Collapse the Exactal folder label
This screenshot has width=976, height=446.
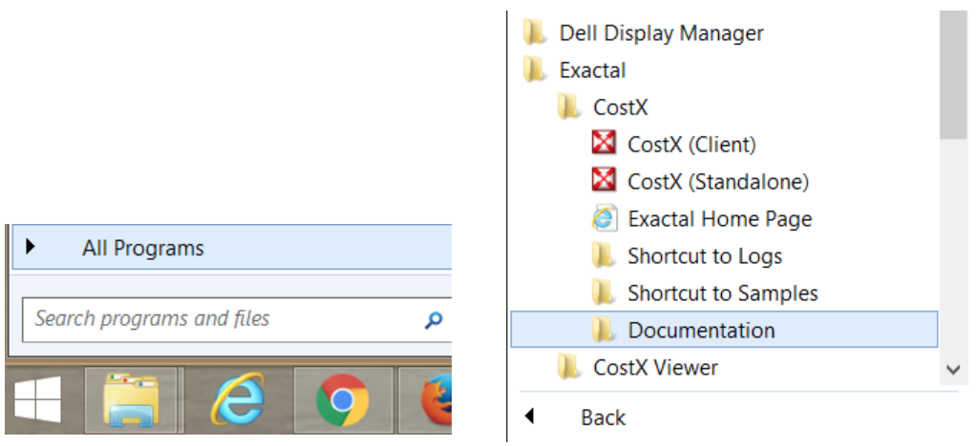[x=592, y=70]
